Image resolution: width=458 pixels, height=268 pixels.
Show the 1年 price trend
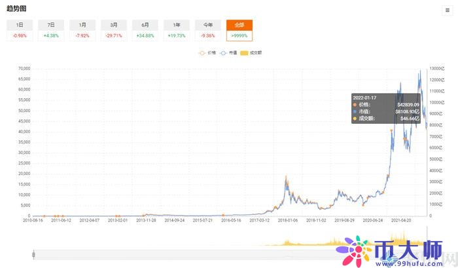pyautogui.click(x=176, y=30)
